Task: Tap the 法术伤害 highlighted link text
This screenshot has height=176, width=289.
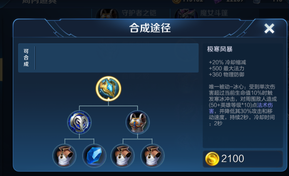Action: (241, 108)
